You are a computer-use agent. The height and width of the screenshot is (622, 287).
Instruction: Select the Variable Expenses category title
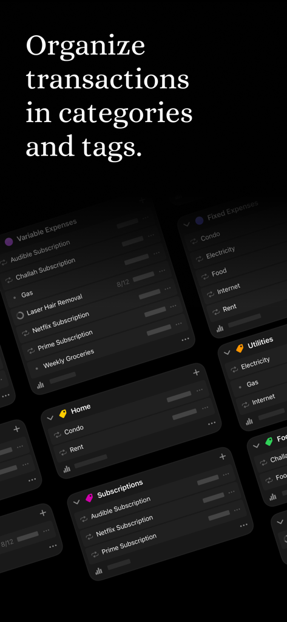click(47, 230)
